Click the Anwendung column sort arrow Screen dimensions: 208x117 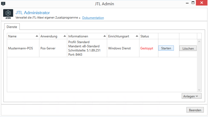(x=64, y=36)
